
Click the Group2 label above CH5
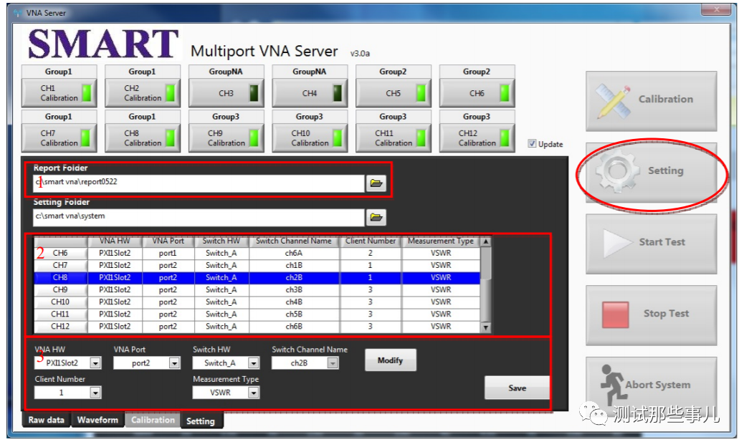(393, 72)
